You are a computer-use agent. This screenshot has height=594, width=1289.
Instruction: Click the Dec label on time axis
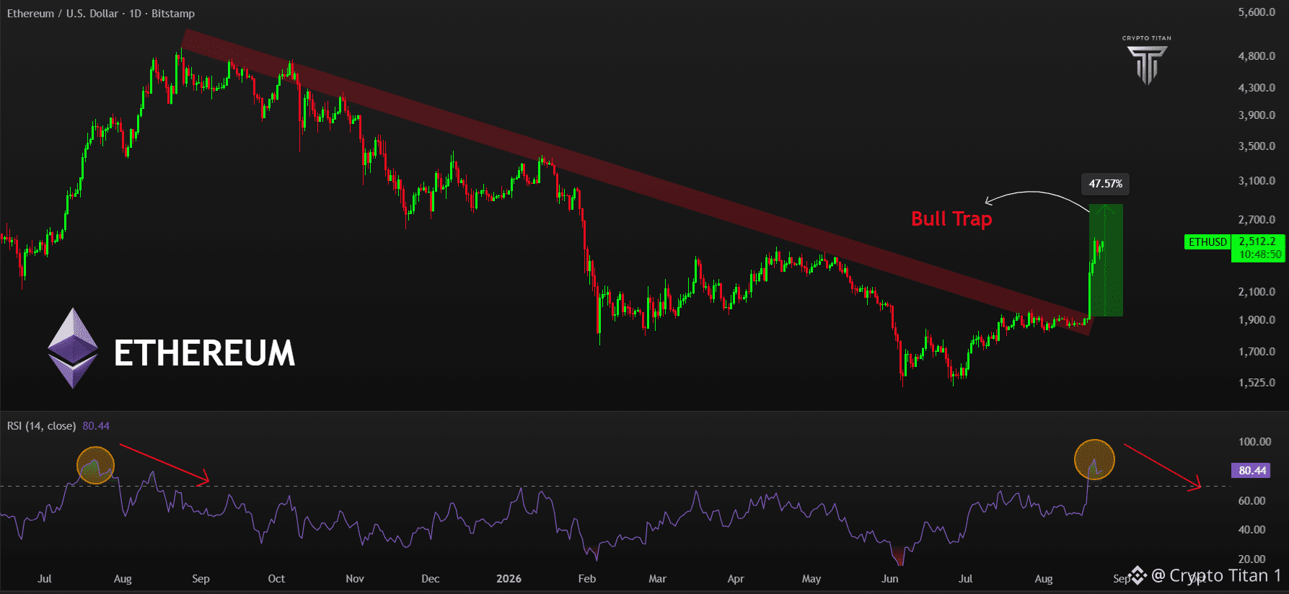tap(431, 579)
